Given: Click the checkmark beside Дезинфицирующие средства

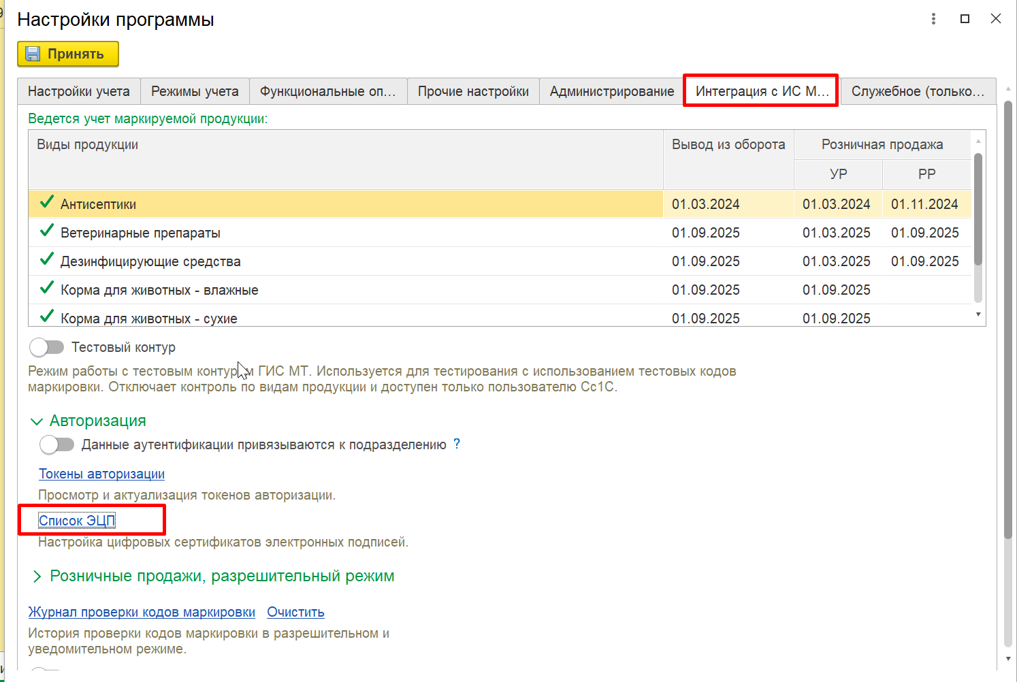Looking at the screenshot, I should point(46,260).
